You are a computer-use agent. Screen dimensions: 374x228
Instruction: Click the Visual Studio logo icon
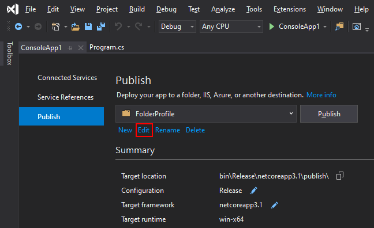(13, 9)
